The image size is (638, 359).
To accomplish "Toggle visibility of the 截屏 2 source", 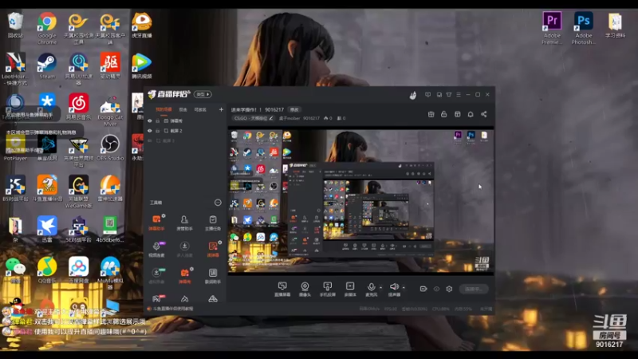I will click(x=150, y=131).
